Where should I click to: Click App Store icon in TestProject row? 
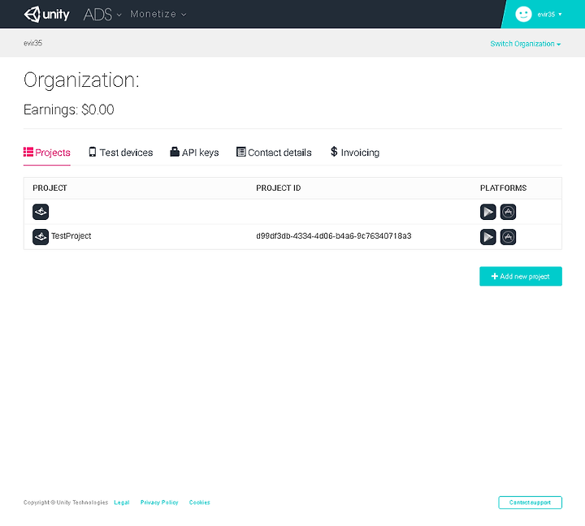tap(508, 237)
